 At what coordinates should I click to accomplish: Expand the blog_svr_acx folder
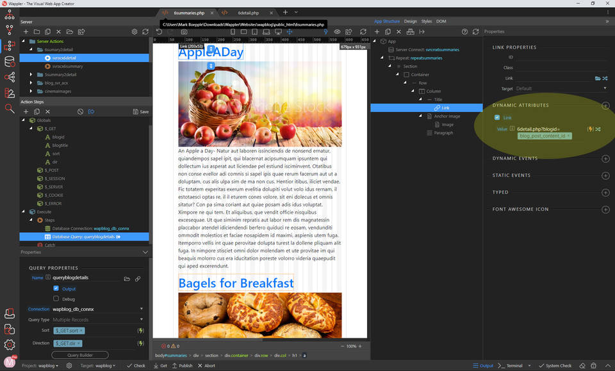(31, 83)
